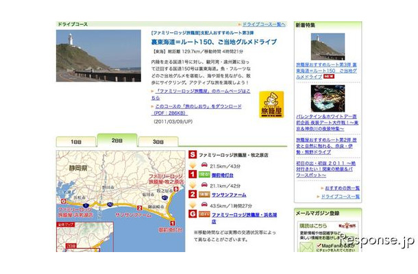
Task: Download the 旅のしおり PDF link
Action: click(x=197, y=110)
